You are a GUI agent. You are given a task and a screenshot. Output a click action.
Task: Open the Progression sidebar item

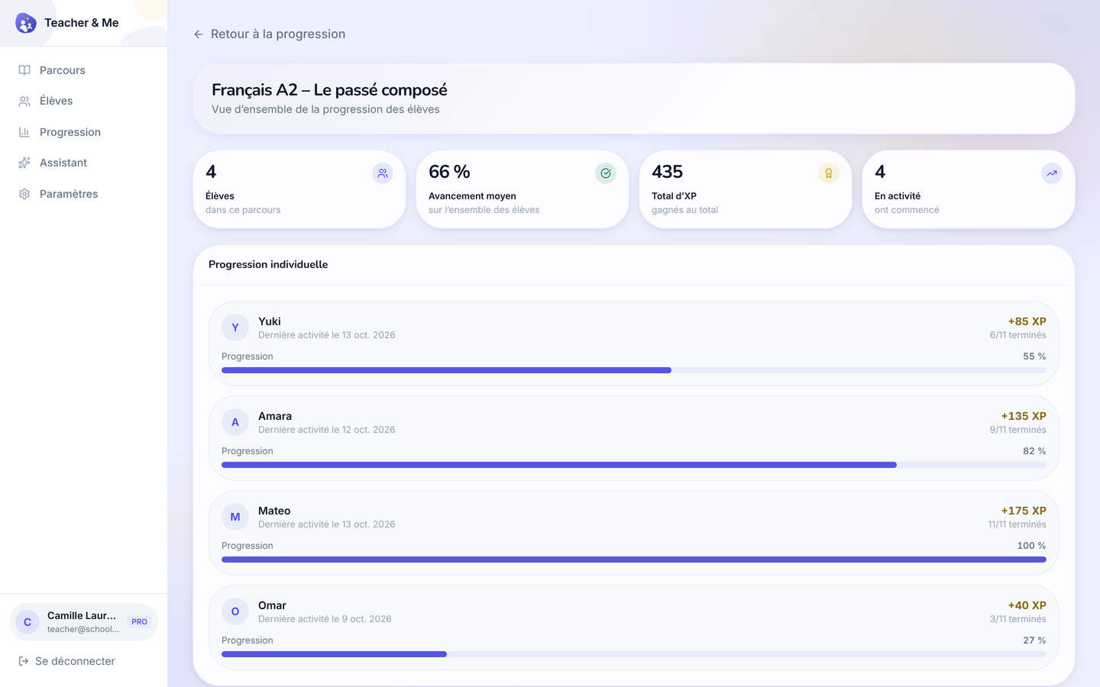(x=83, y=132)
